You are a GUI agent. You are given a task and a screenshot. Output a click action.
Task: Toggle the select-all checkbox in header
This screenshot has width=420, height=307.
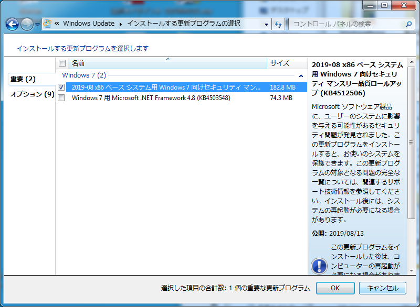(x=62, y=63)
